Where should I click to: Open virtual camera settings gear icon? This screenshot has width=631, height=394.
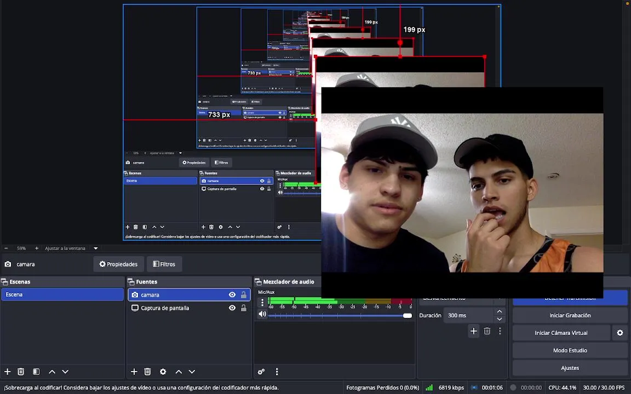(620, 333)
